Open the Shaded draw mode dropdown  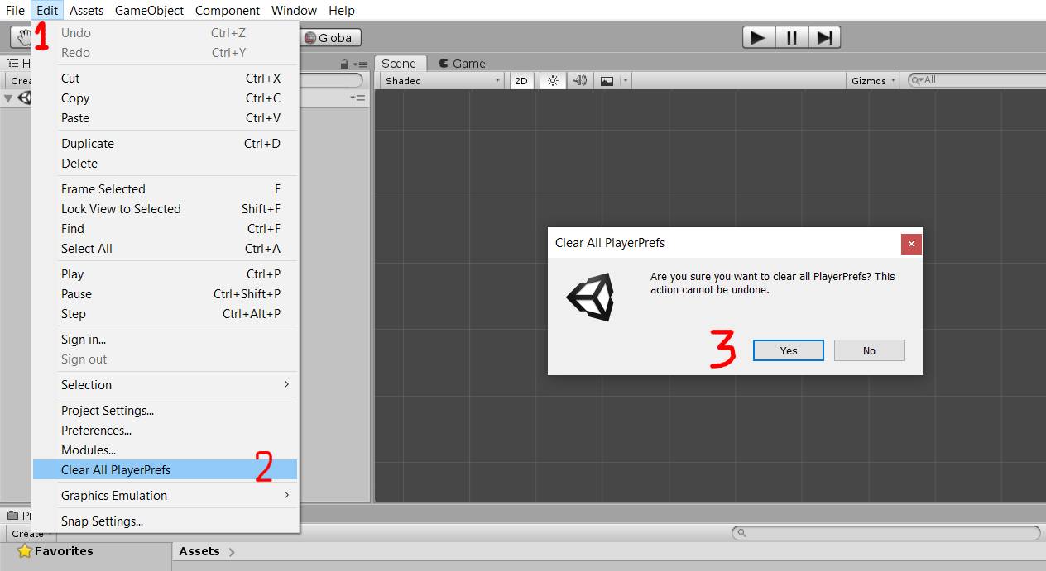[442, 80]
